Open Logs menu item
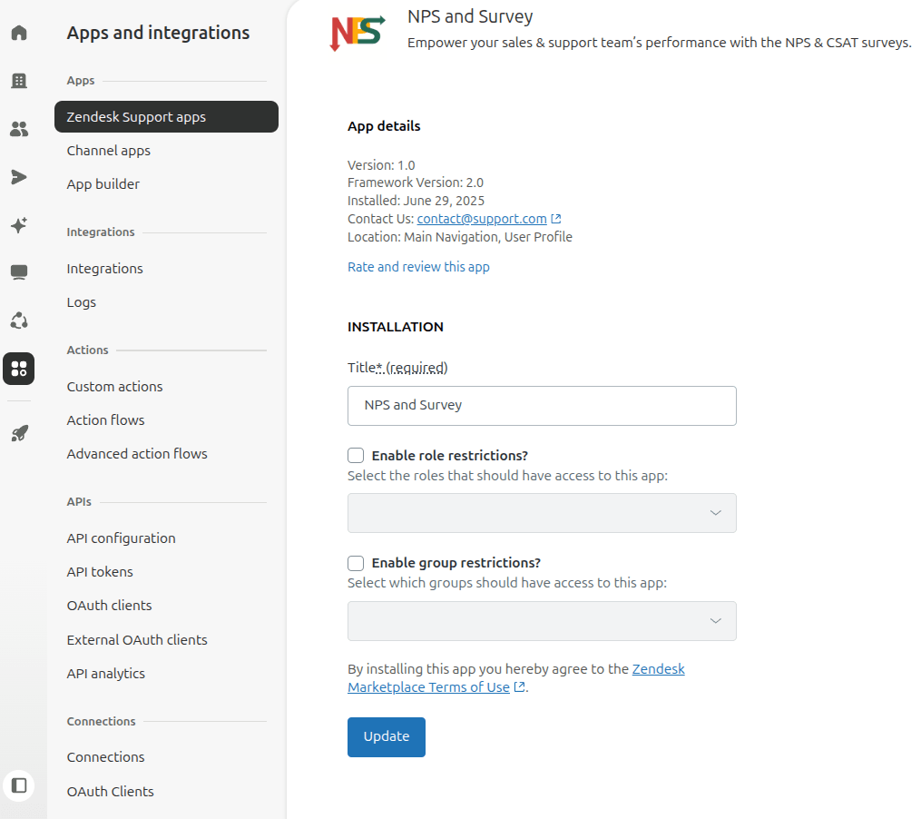Image resolution: width=921 pixels, height=819 pixels. tap(82, 302)
